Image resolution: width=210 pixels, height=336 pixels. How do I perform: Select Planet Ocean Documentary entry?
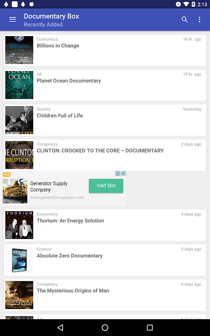click(x=105, y=85)
